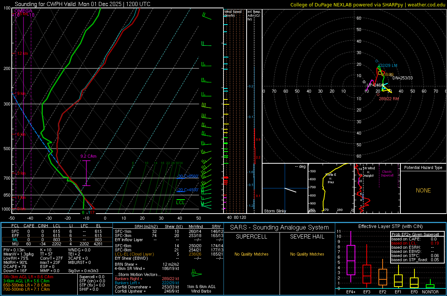
Task: Click the Wind Speed (knots) header
Action: tap(233, 13)
